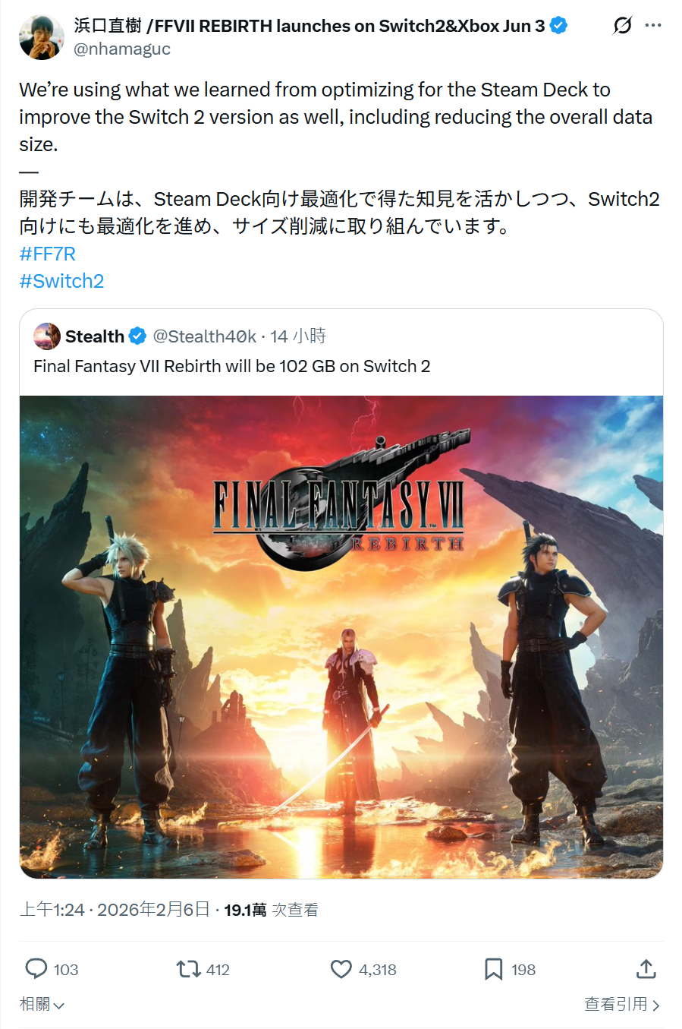The width and height of the screenshot is (682, 1029).
Task: Expand the 相關 sort dropdown
Action: click(x=42, y=1004)
